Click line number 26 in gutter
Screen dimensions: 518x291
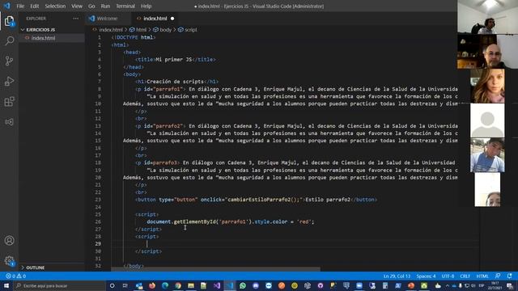tap(98, 221)
